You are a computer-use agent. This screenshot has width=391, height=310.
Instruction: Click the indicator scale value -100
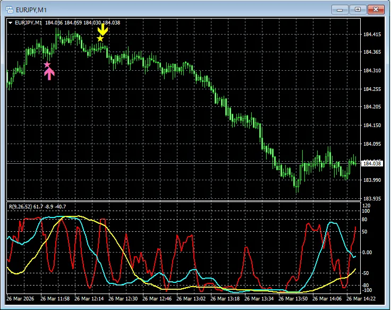pyautogui.click(x=367, y=290)
